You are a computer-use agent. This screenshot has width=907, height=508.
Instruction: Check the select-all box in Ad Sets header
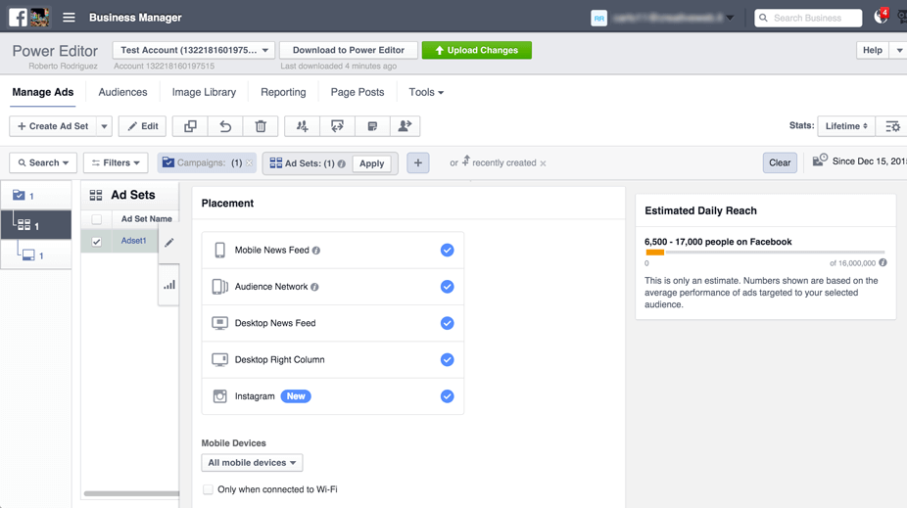pyautogui.click(x=97, y=219)
